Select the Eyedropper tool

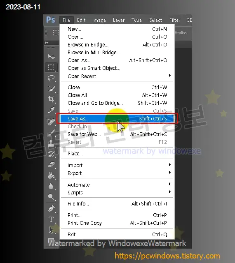[x=51, y=110]
